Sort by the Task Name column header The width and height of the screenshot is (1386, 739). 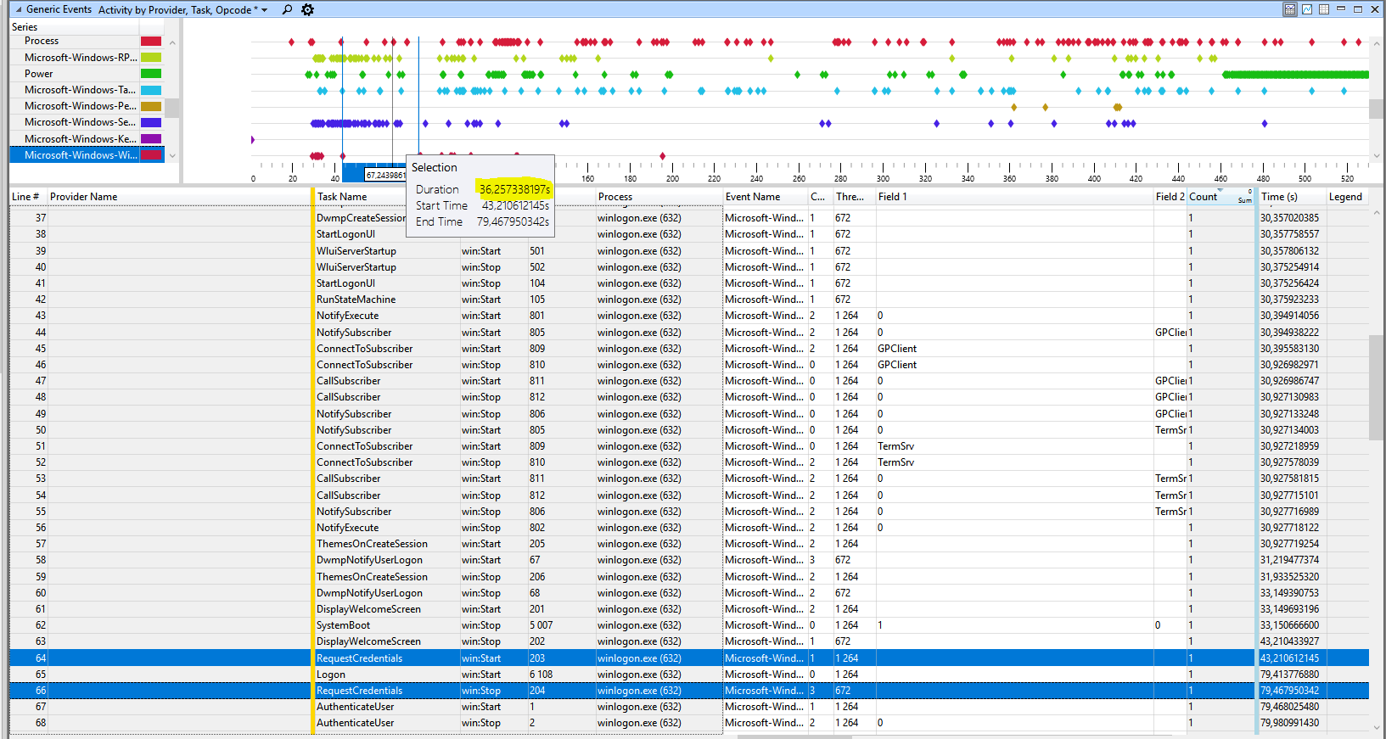(342, 197)
